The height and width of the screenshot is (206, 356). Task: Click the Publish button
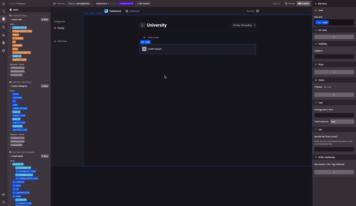(303, 3)
